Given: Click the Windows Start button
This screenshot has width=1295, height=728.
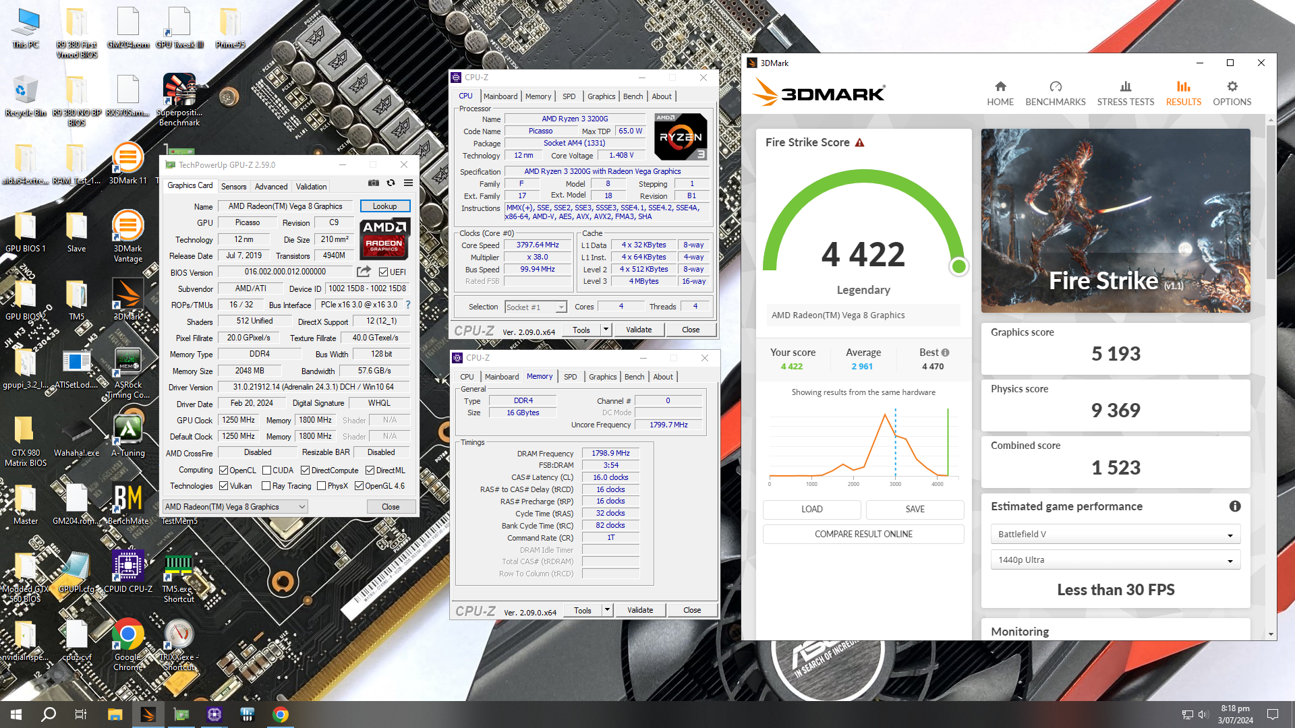Looking at the screenshot, I should click(16, 715).
